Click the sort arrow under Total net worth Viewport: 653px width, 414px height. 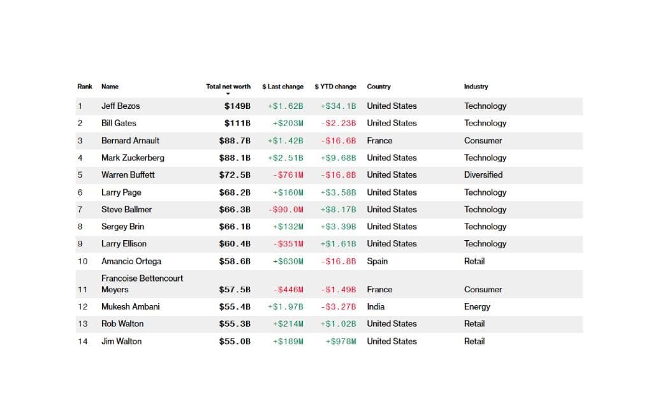(228, 94)
